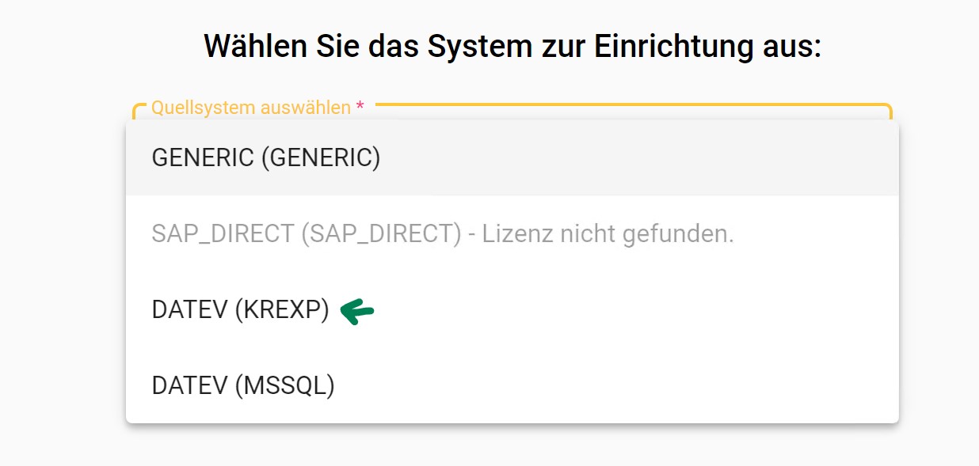Click the greyed-out SAP_DIRECT (SAP_DIRECT) entry
This screenshot has width=979, height=466.
[x=306, y=234]
